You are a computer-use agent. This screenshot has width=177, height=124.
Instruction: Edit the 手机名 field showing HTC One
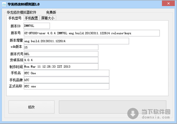tap(66, 73)
